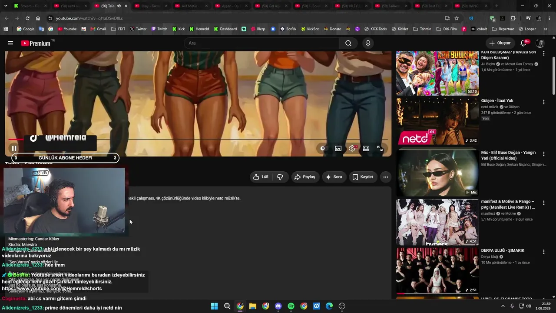Open Spotify from the taskbar

point(291,306)
